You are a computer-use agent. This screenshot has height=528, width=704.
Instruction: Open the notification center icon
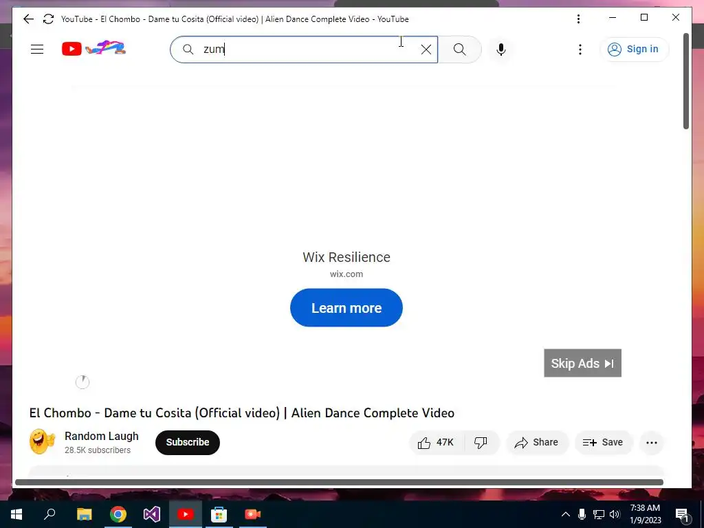(682, 514)
